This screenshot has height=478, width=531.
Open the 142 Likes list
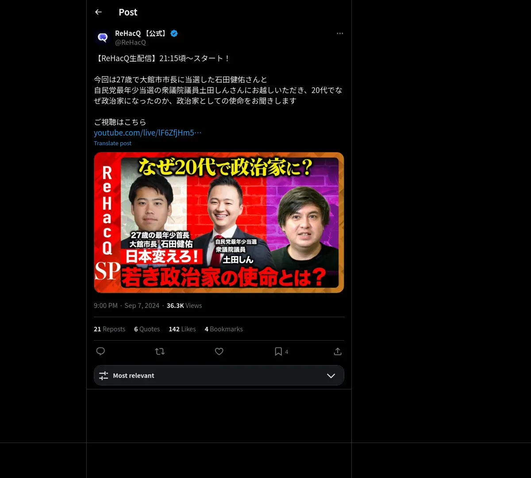coord(182,329)
